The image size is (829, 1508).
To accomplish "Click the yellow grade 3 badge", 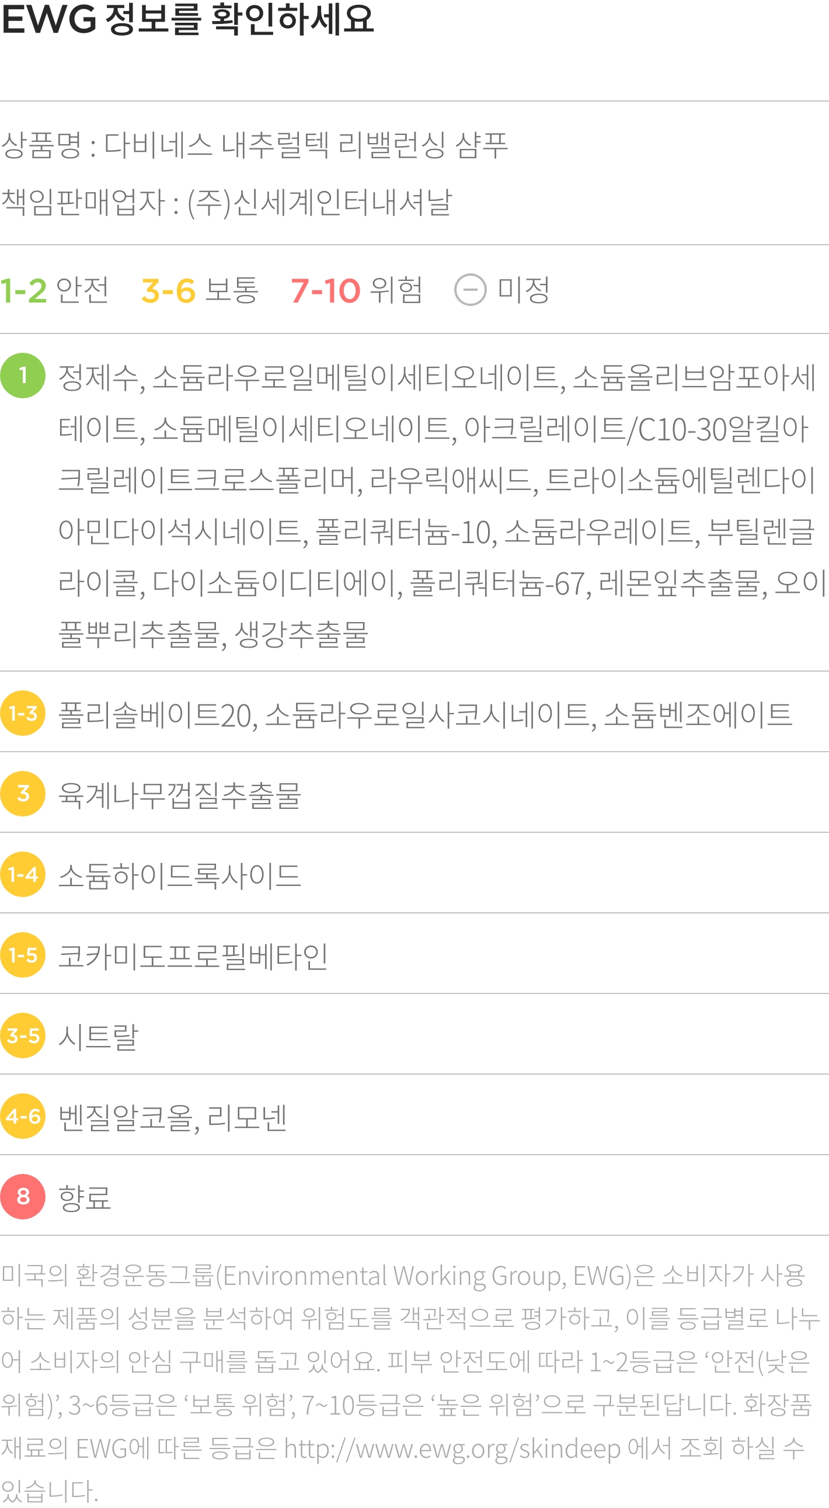I will (23, 794).
